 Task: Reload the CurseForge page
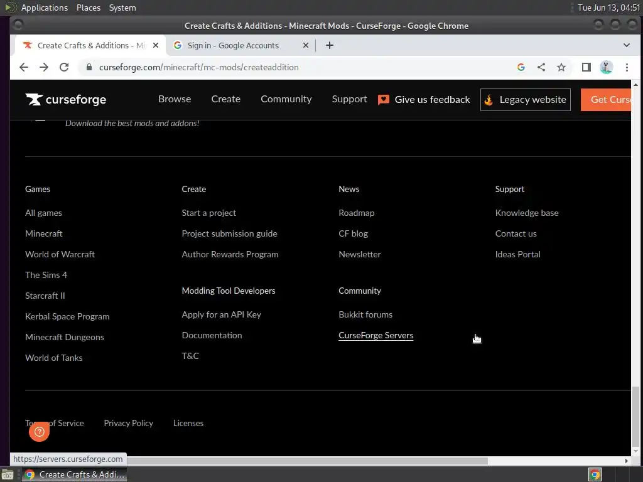point(64,67)
